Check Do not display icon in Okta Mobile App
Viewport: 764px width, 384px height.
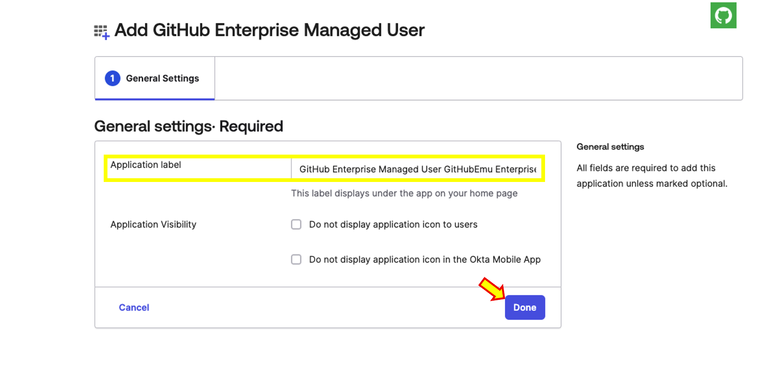coord(296,259)
